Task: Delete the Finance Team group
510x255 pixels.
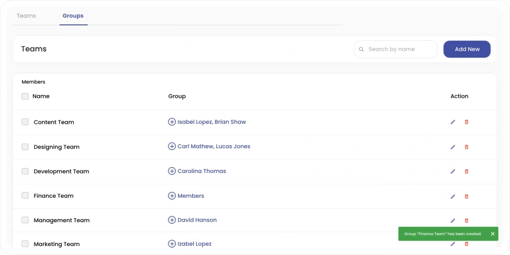Action: [x=466, y=196]
